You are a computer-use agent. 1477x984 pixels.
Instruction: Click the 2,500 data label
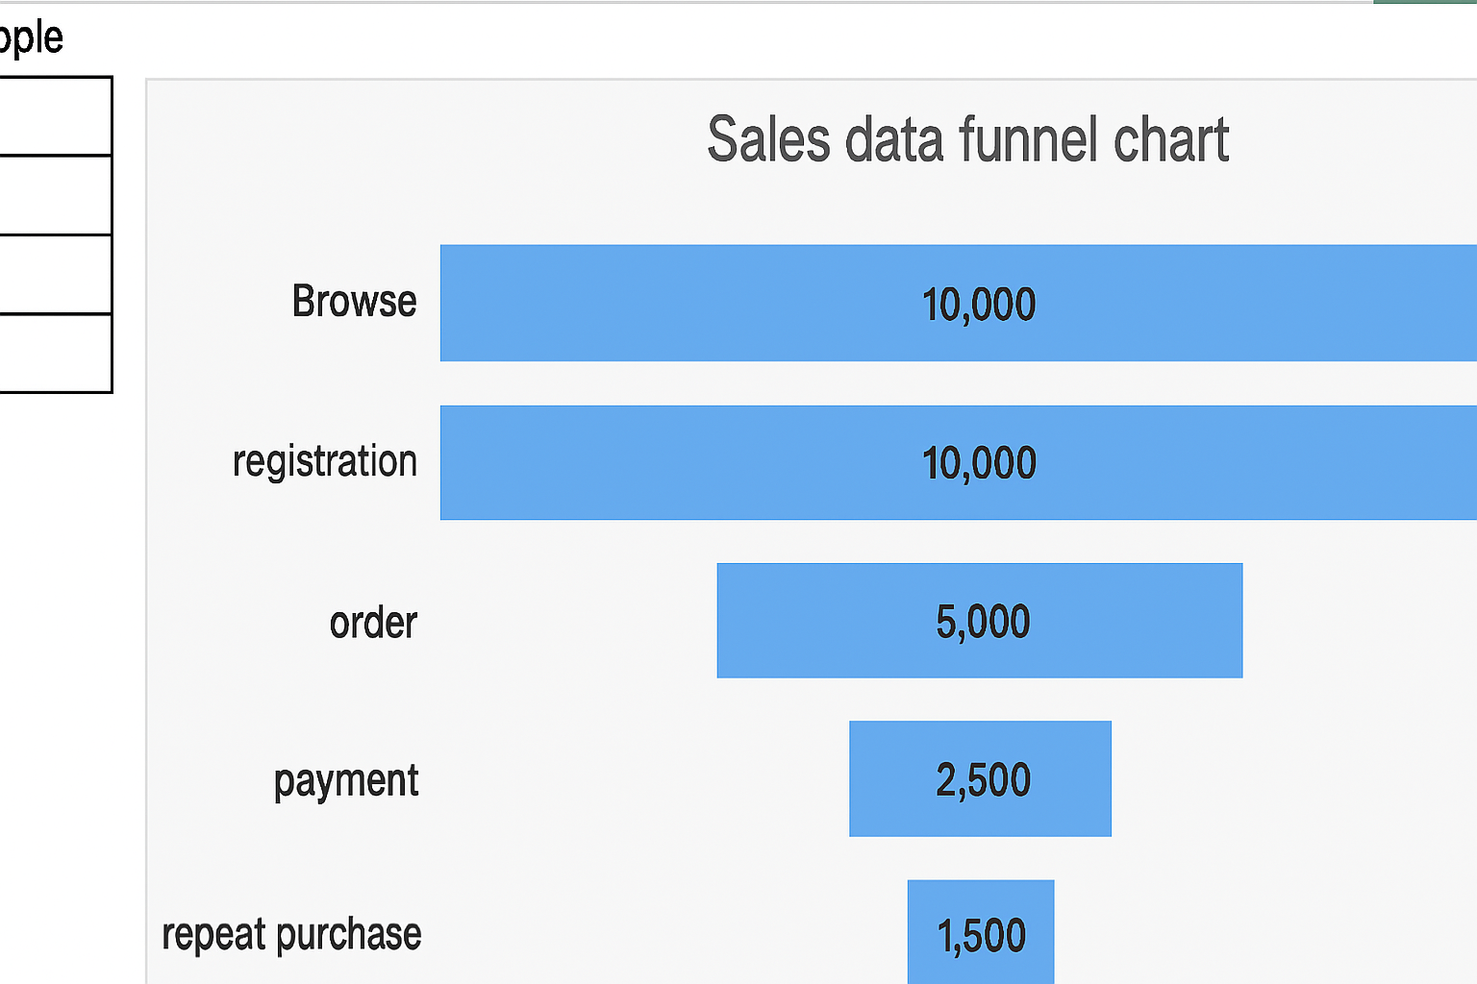point(983,779)
